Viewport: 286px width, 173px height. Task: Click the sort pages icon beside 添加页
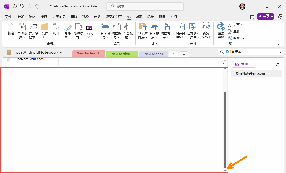277,64
